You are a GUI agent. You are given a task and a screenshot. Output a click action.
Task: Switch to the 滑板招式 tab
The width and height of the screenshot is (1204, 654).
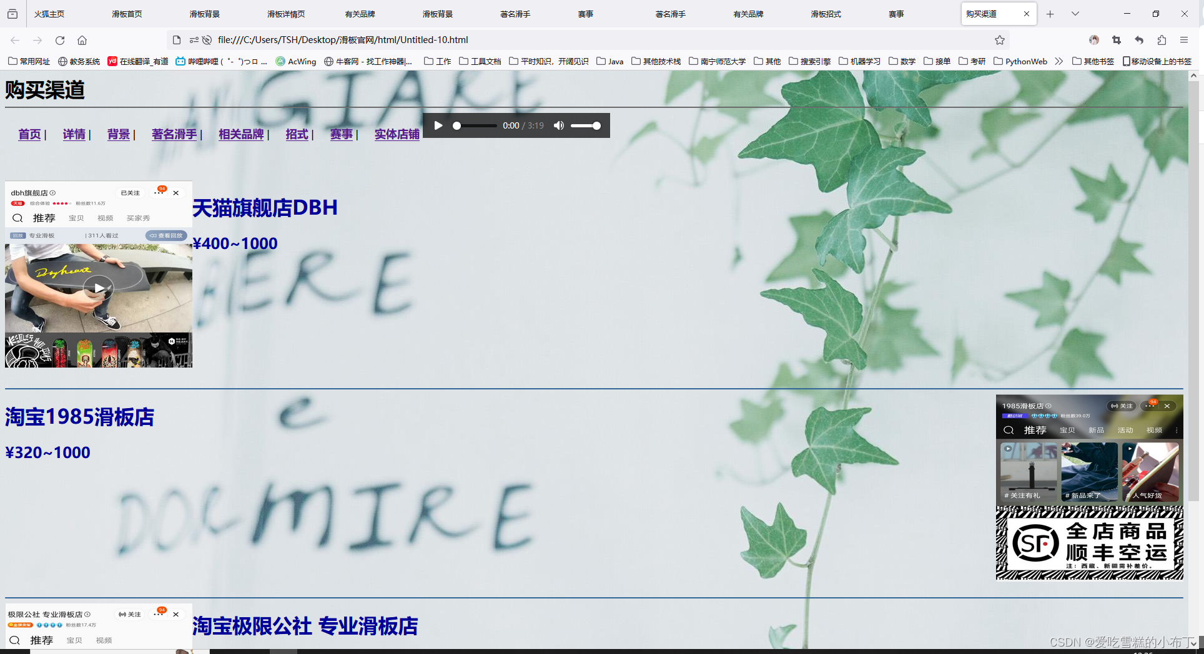[826, 14]
